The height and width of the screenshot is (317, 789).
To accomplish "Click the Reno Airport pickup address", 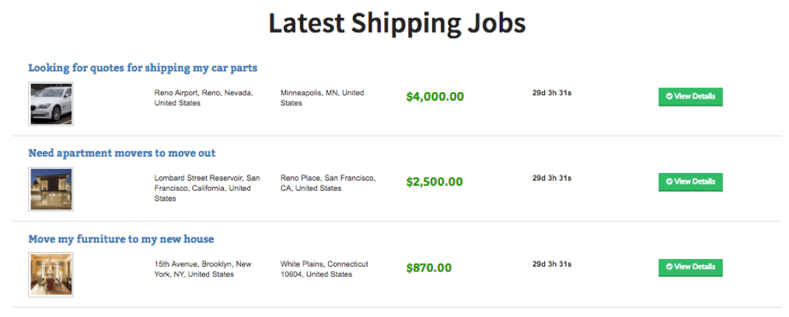I will click(x=204, y=98).
